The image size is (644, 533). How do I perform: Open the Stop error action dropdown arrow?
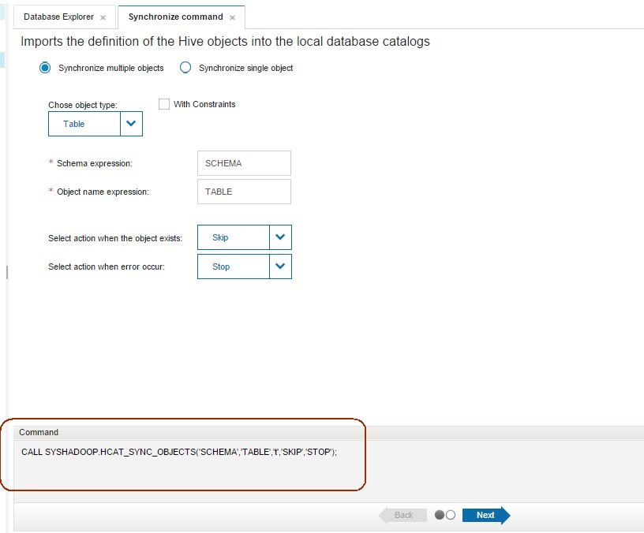click(x=280, y=266)
